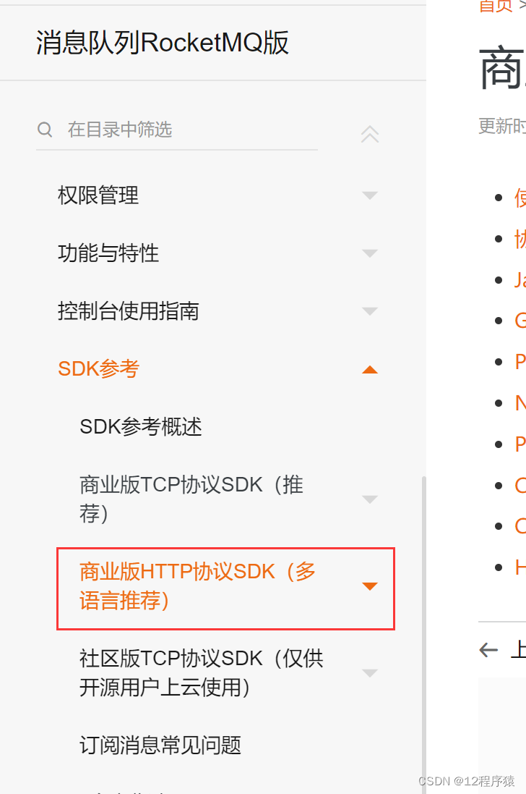Select 社区版TCP协议SDK（仅供开源用户上云使用） item
This screenshot has height=794, width=526.
click(x=202, y=673)
